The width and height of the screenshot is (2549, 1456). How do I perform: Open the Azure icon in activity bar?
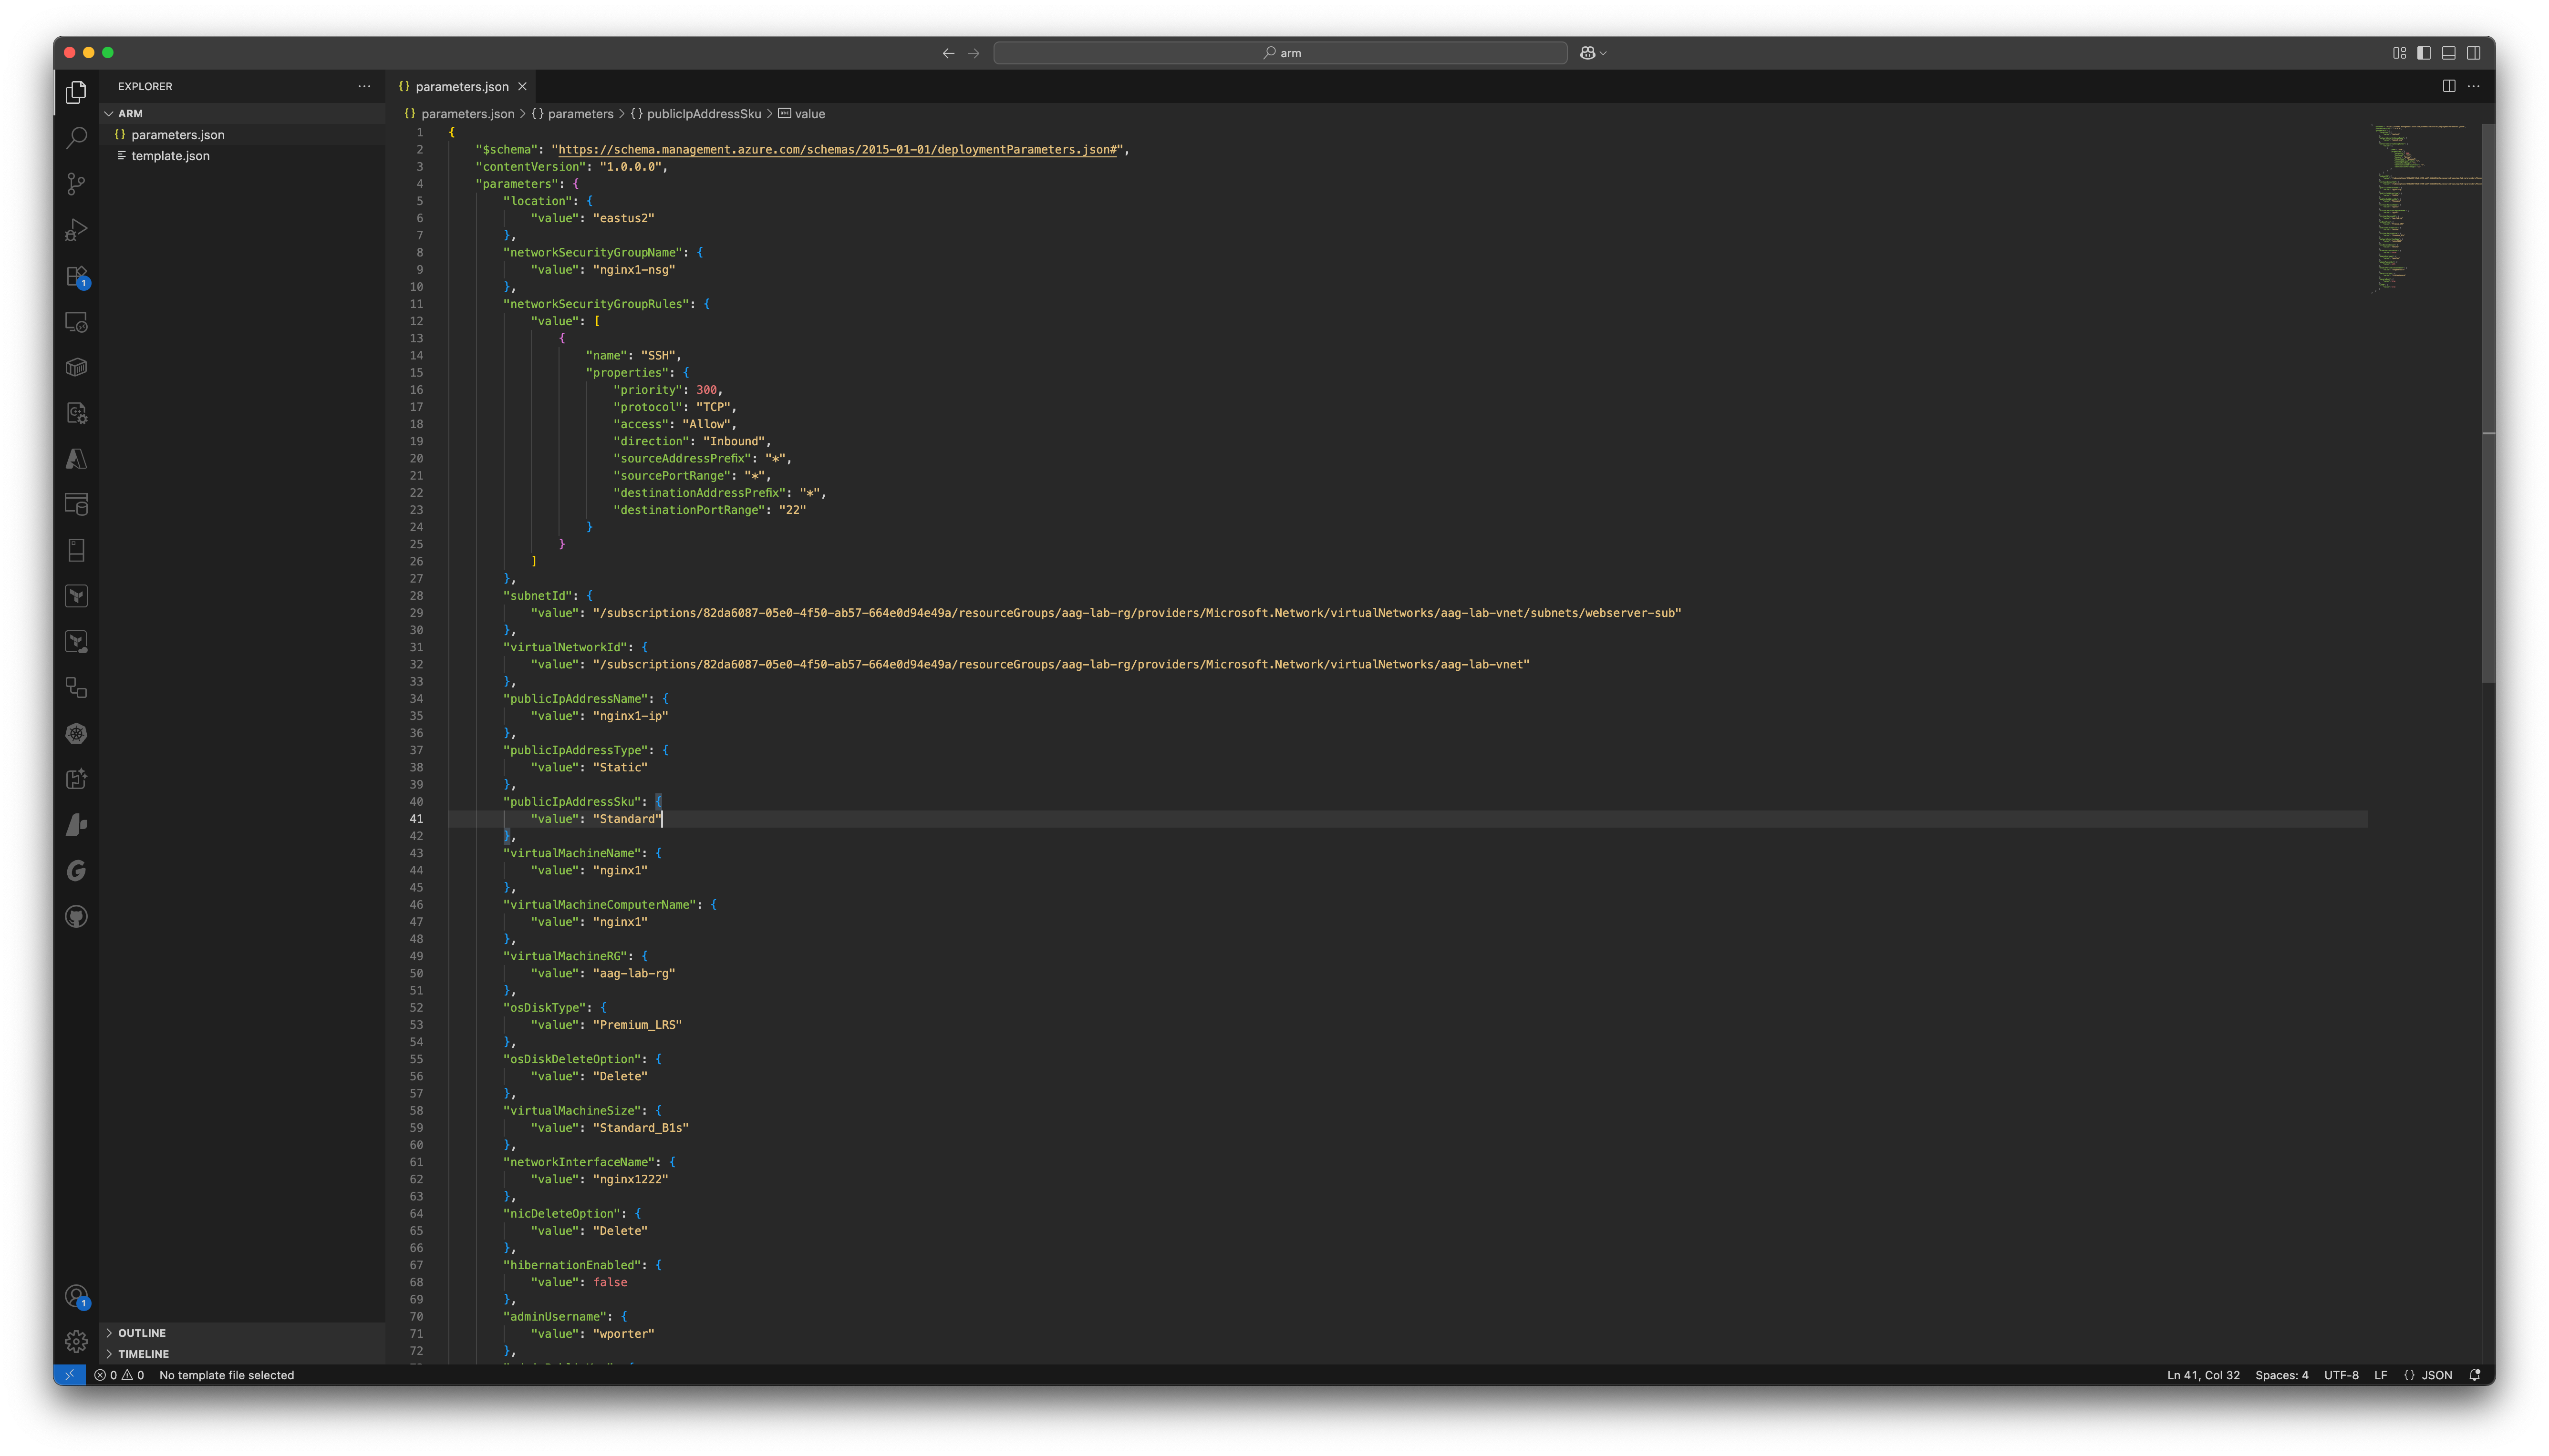click(76, 459)
